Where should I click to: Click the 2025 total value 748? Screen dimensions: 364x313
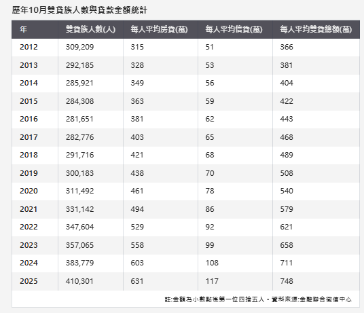(x=287, y=281)
